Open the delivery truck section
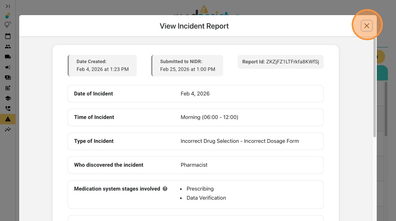The image size is (396, 221). click(8, 57)
